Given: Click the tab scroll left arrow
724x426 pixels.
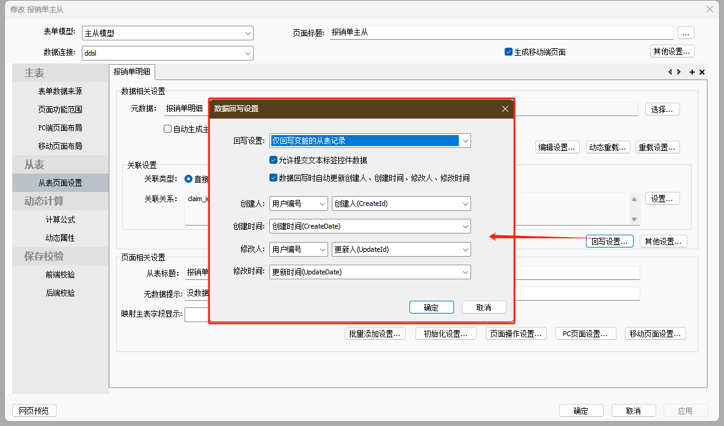Looking at the screenshot, I should pos(670,72).
